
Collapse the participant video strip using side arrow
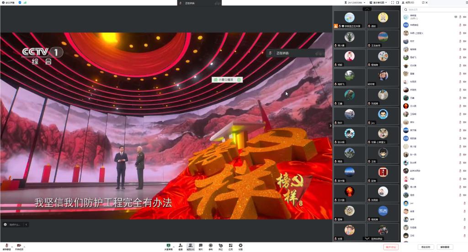330,125
